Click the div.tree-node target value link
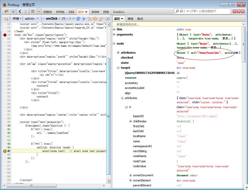Image resolution: width=248 pixels, height=190 pixels. tap(186, 68)
